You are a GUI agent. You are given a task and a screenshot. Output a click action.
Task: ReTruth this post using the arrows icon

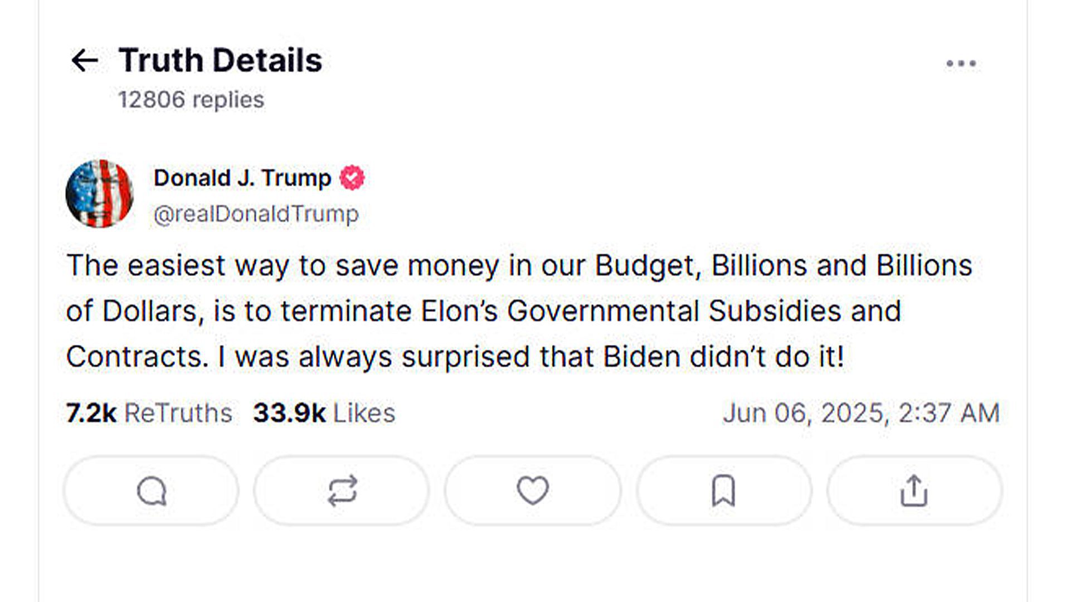tap(342, 491)
